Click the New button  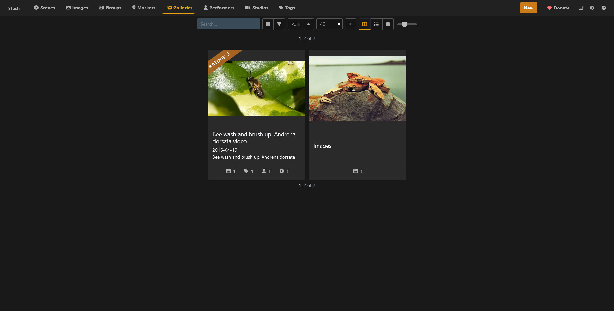coord(529,8)
